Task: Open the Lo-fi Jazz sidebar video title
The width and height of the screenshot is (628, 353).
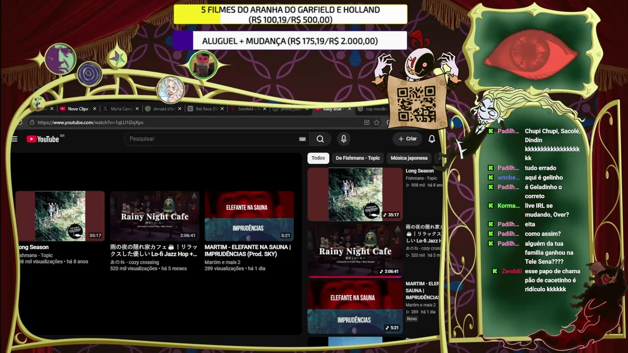Action: [x=423, y=234]
